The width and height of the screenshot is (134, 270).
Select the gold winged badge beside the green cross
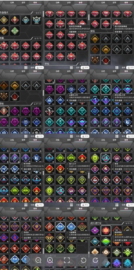click(x=3, y=31)
